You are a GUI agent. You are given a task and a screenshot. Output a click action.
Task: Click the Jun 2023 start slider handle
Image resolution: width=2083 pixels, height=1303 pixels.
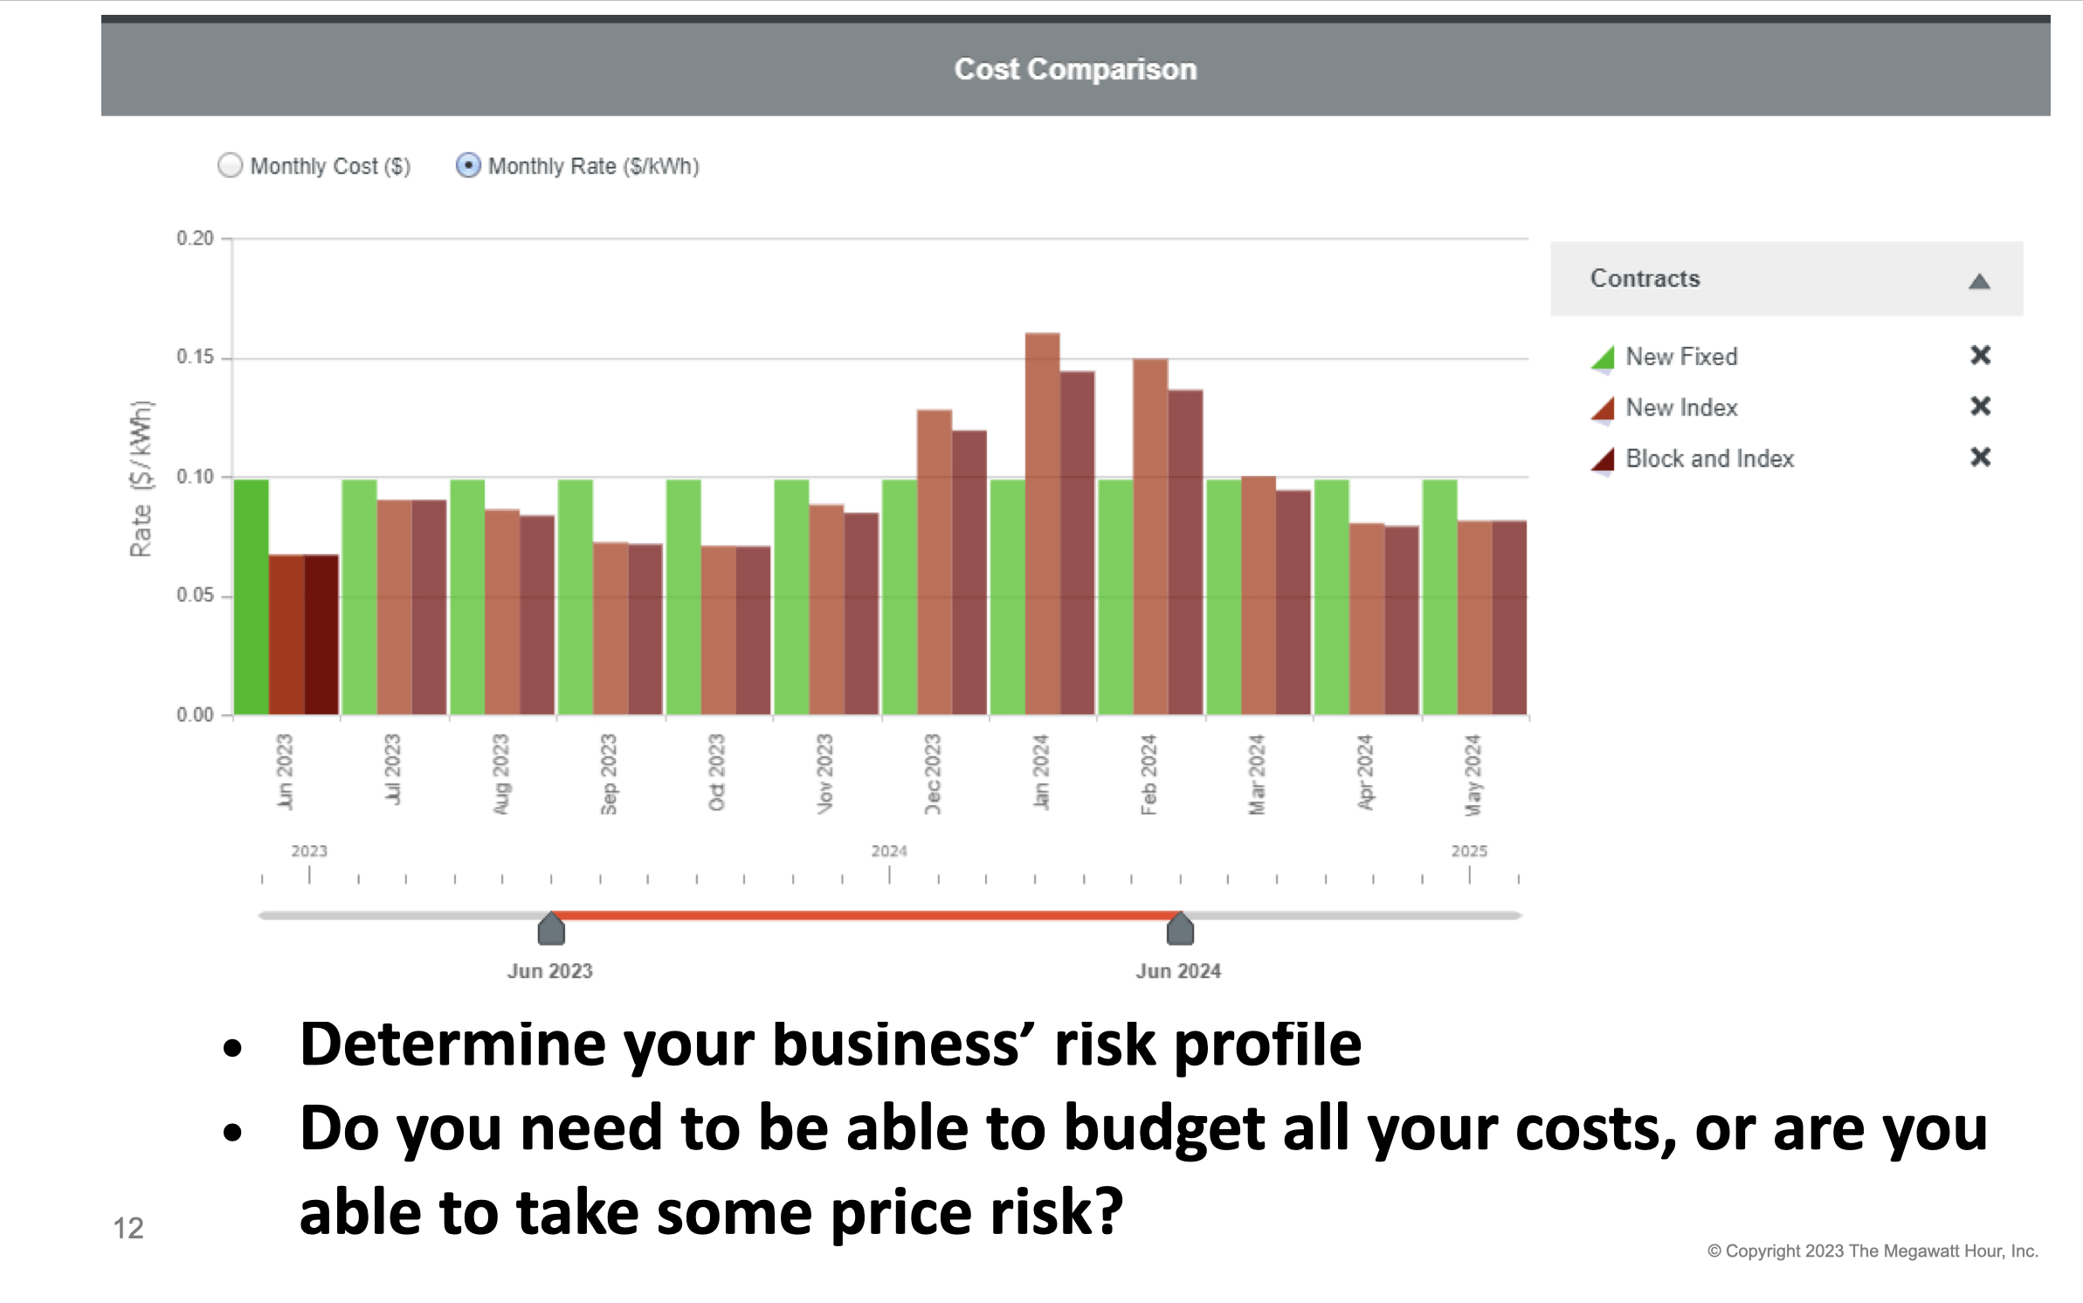click(x=551, y=929)
